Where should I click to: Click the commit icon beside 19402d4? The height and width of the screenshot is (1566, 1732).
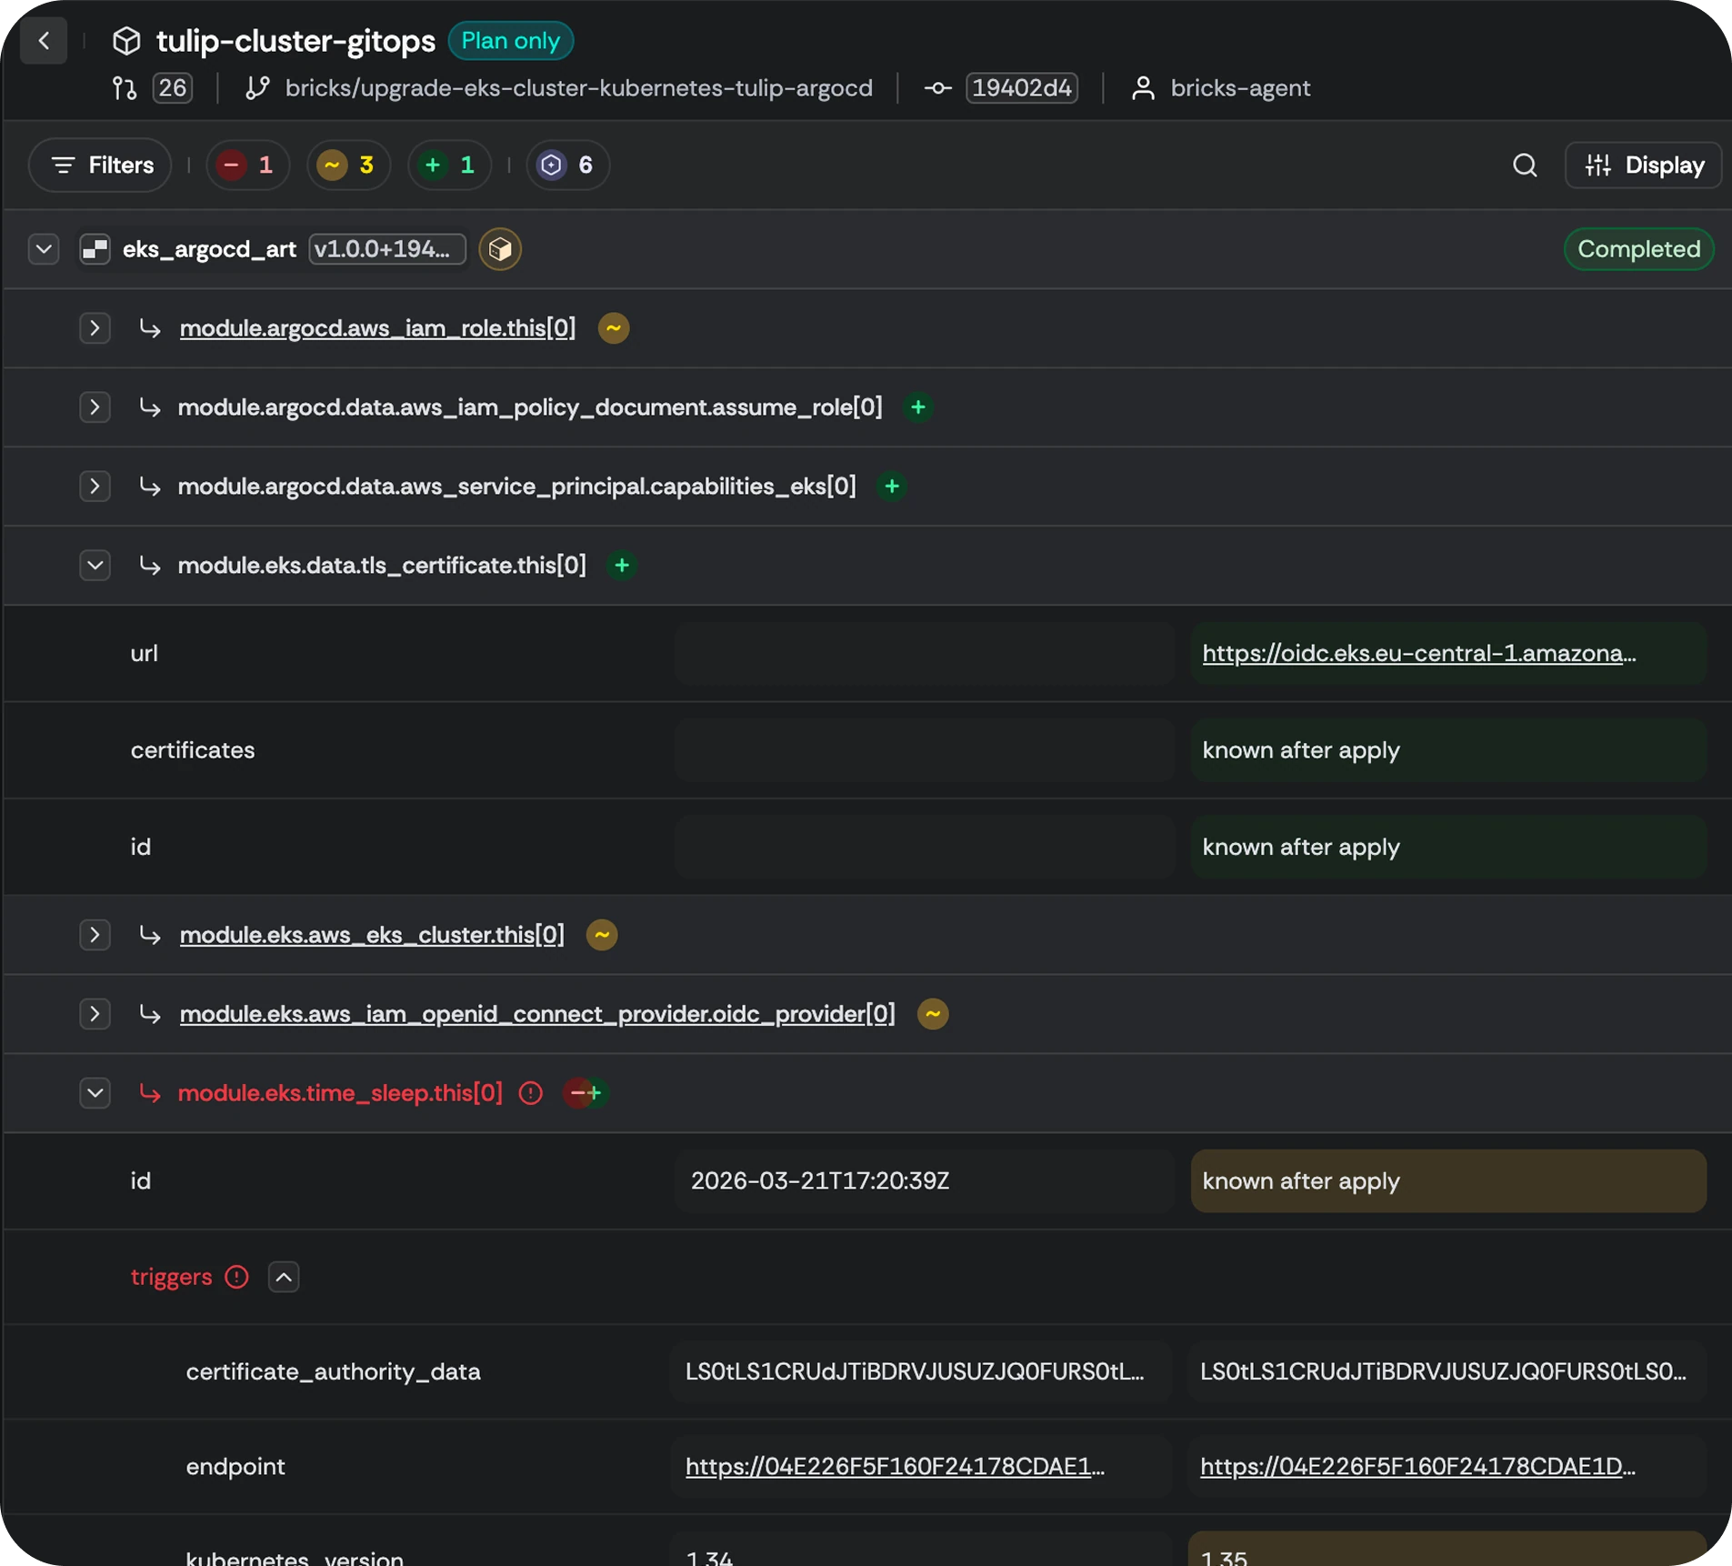938,88
